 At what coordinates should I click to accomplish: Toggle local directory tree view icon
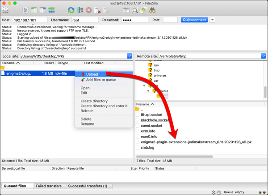34,10
